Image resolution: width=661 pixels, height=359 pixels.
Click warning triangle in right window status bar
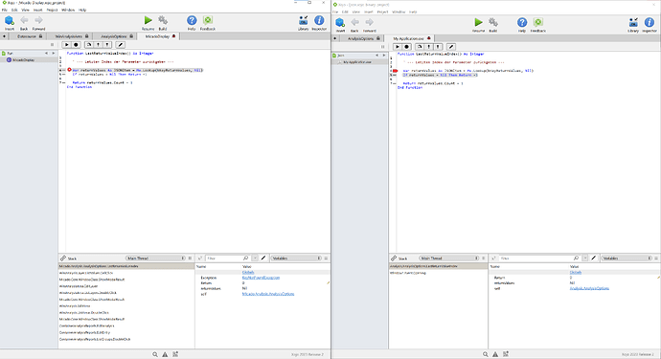tap(495, 354)
